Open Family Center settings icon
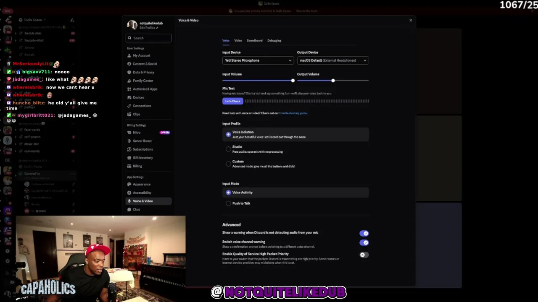This screenshot has height=302, width=538. click(129, 81)
